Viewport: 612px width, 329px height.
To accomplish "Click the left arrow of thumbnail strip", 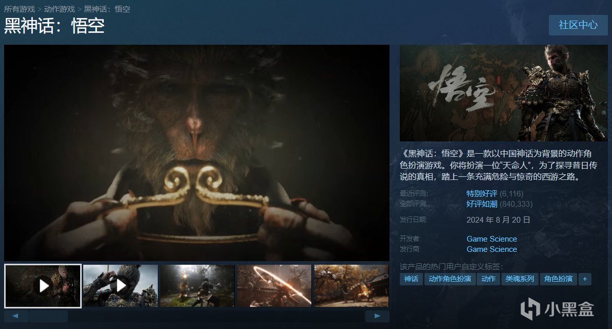I will coord(15,316).
